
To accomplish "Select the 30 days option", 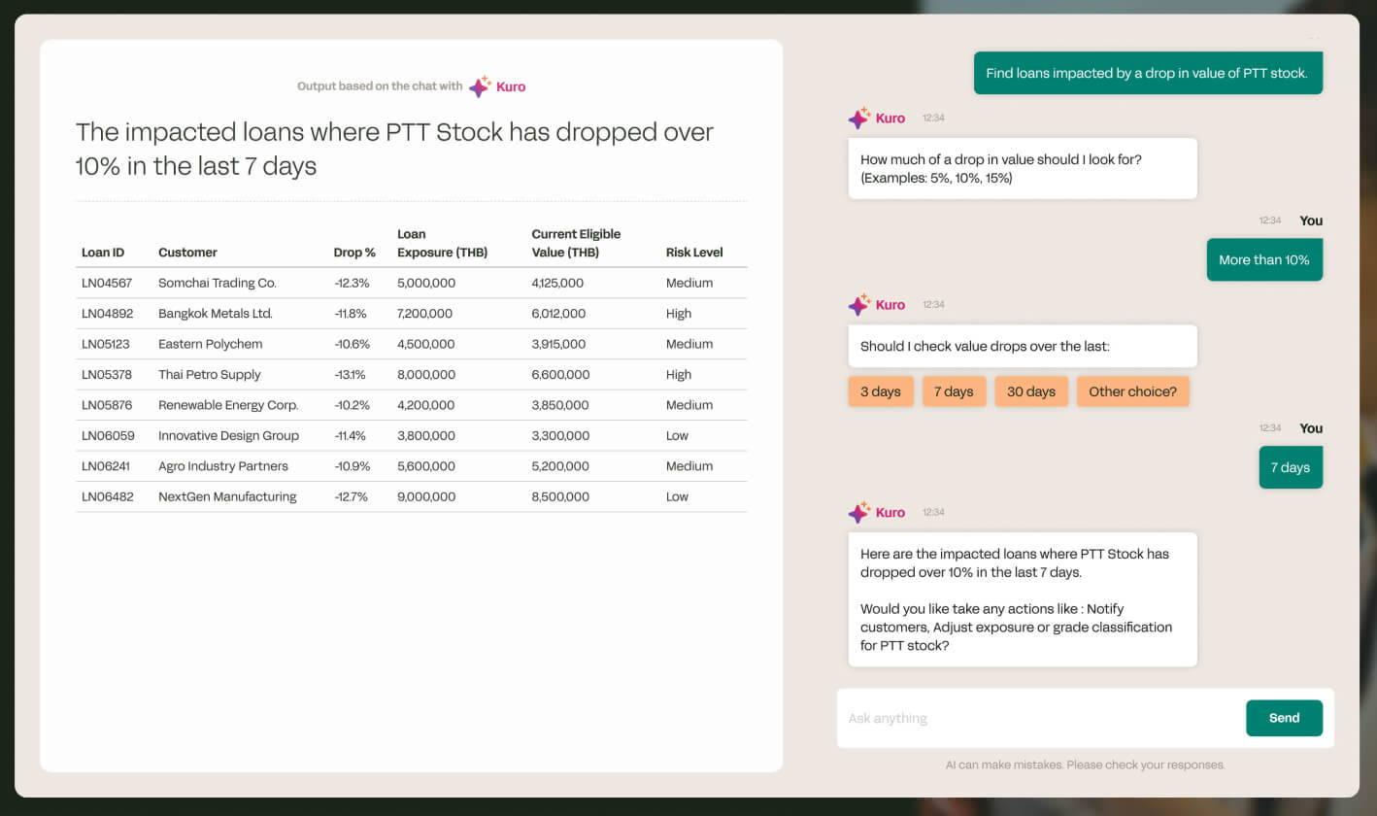I will [x=1030, y=391].
